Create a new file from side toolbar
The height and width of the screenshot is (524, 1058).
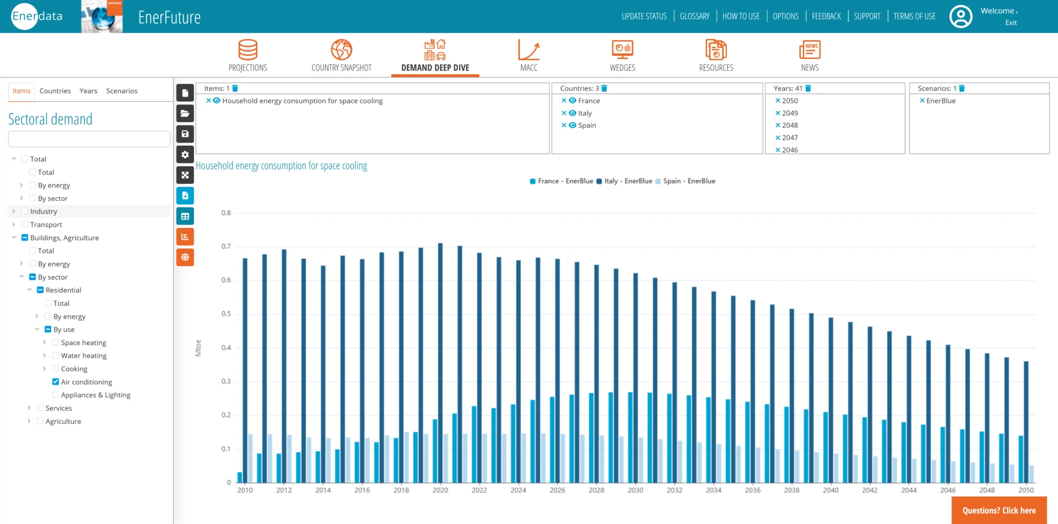point(185,93)
